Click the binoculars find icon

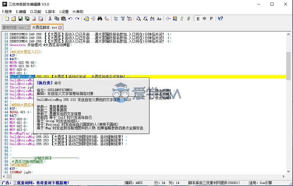coord(100,19)
